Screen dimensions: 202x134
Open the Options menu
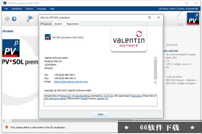29,9
